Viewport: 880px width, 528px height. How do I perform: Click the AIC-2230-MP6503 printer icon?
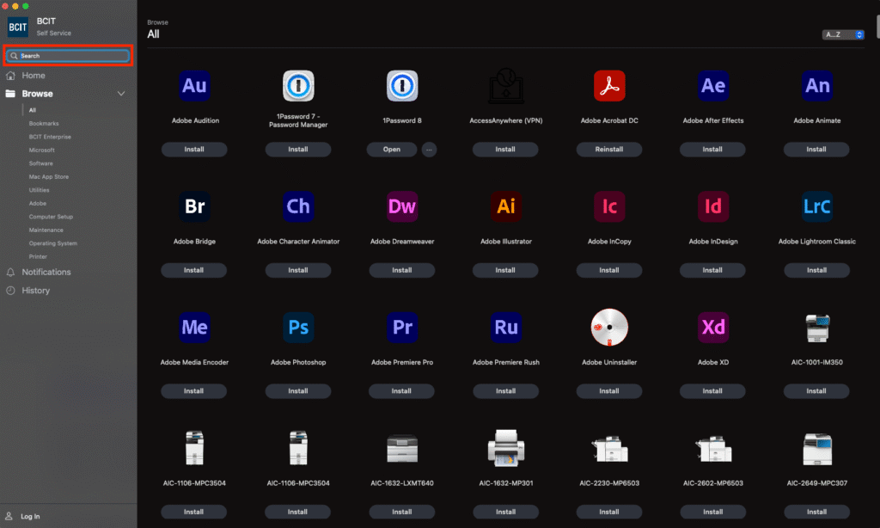609,449
